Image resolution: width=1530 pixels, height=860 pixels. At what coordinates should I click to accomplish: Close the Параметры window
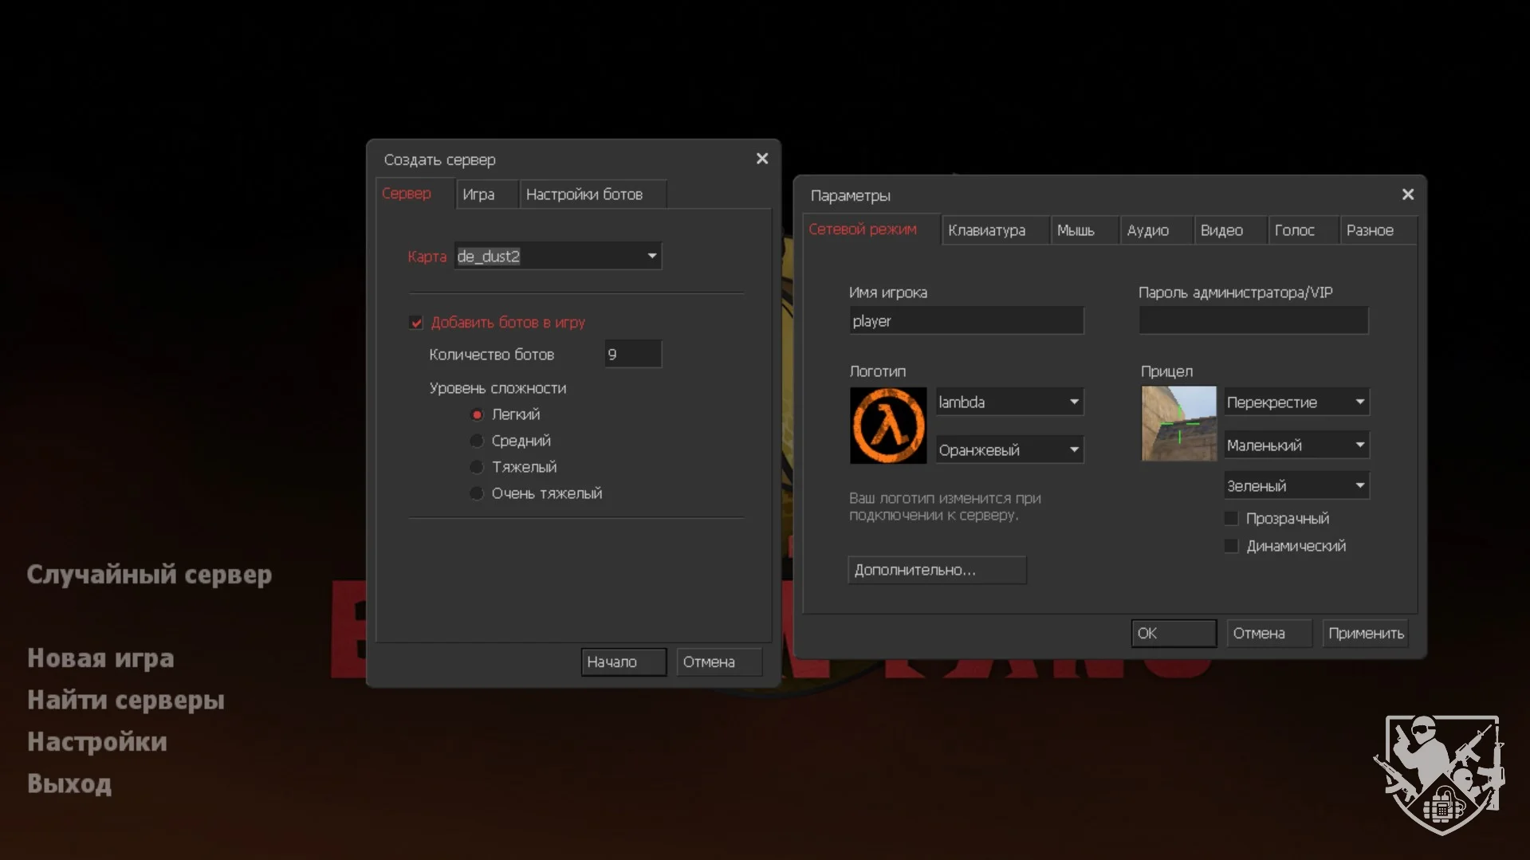[1407, 194]
